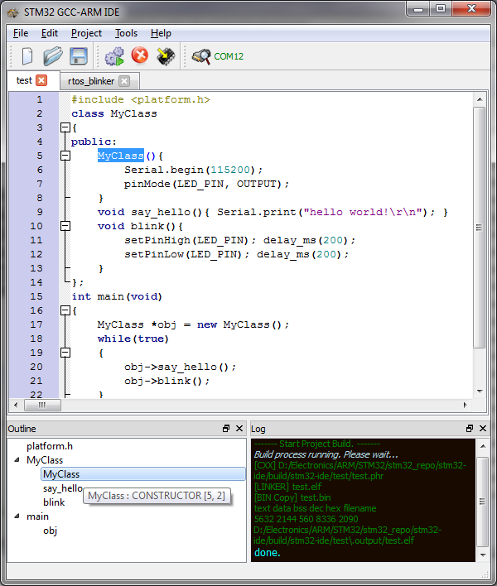Open the Help menu
The width and height of the screenshot is (497, 586).
(161, 33)
